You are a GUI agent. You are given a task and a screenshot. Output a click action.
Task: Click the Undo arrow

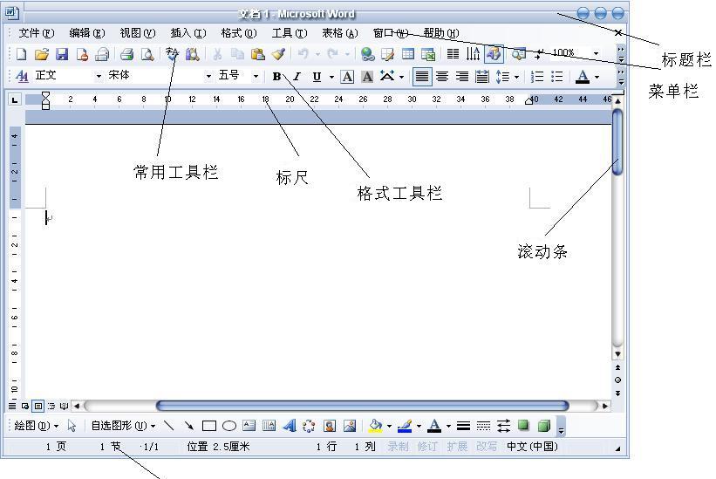click(x=303, y=54)
